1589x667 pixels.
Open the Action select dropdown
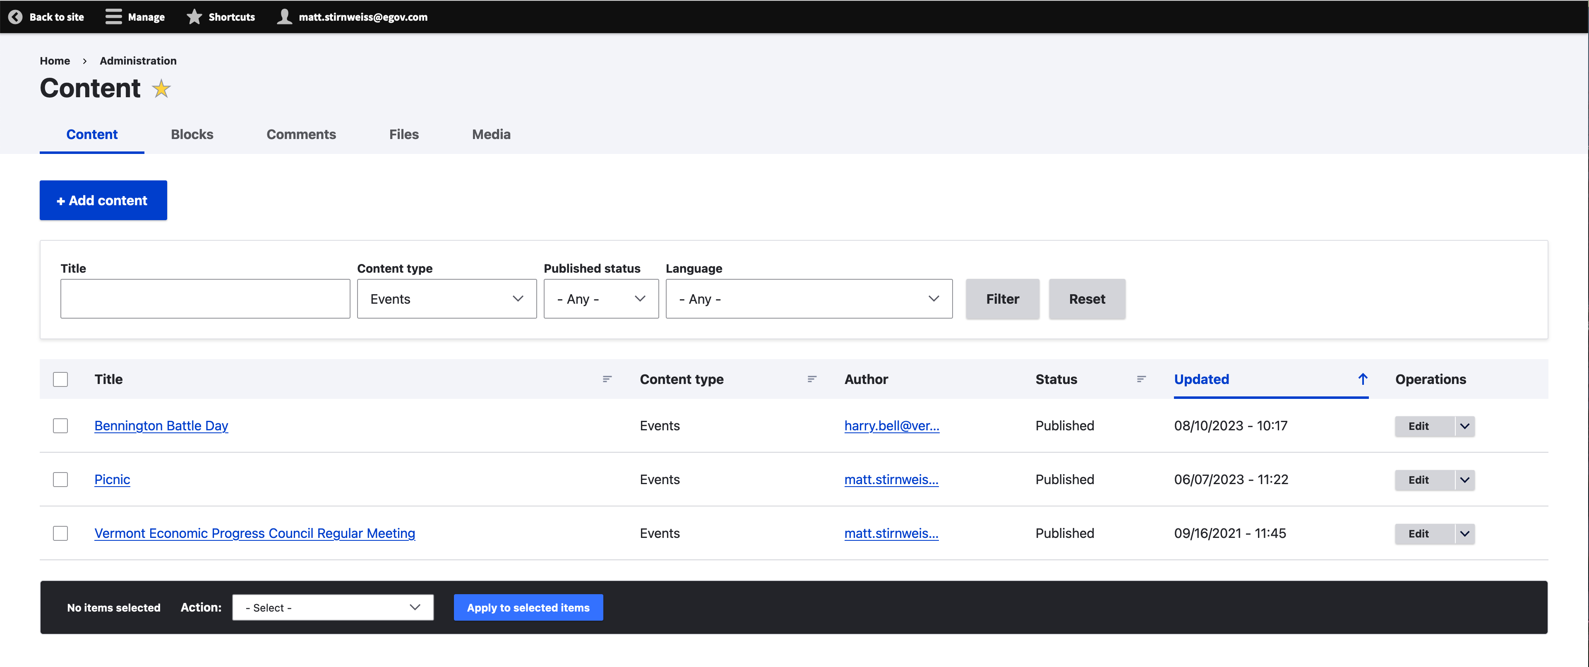tap(332, 607)
